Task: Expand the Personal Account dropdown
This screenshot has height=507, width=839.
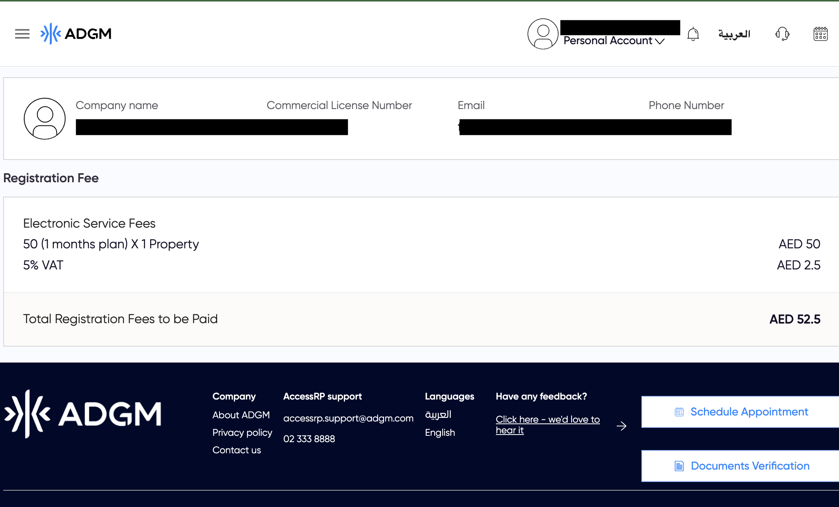Action: 614,41
